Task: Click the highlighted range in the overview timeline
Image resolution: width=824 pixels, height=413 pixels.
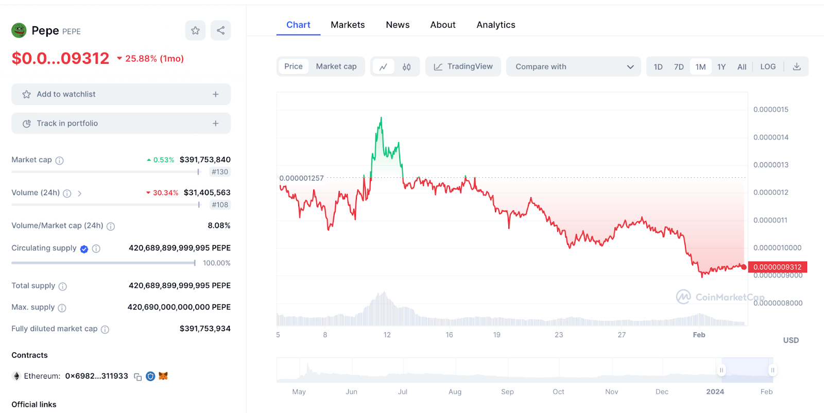Action: tap(747, 370)
